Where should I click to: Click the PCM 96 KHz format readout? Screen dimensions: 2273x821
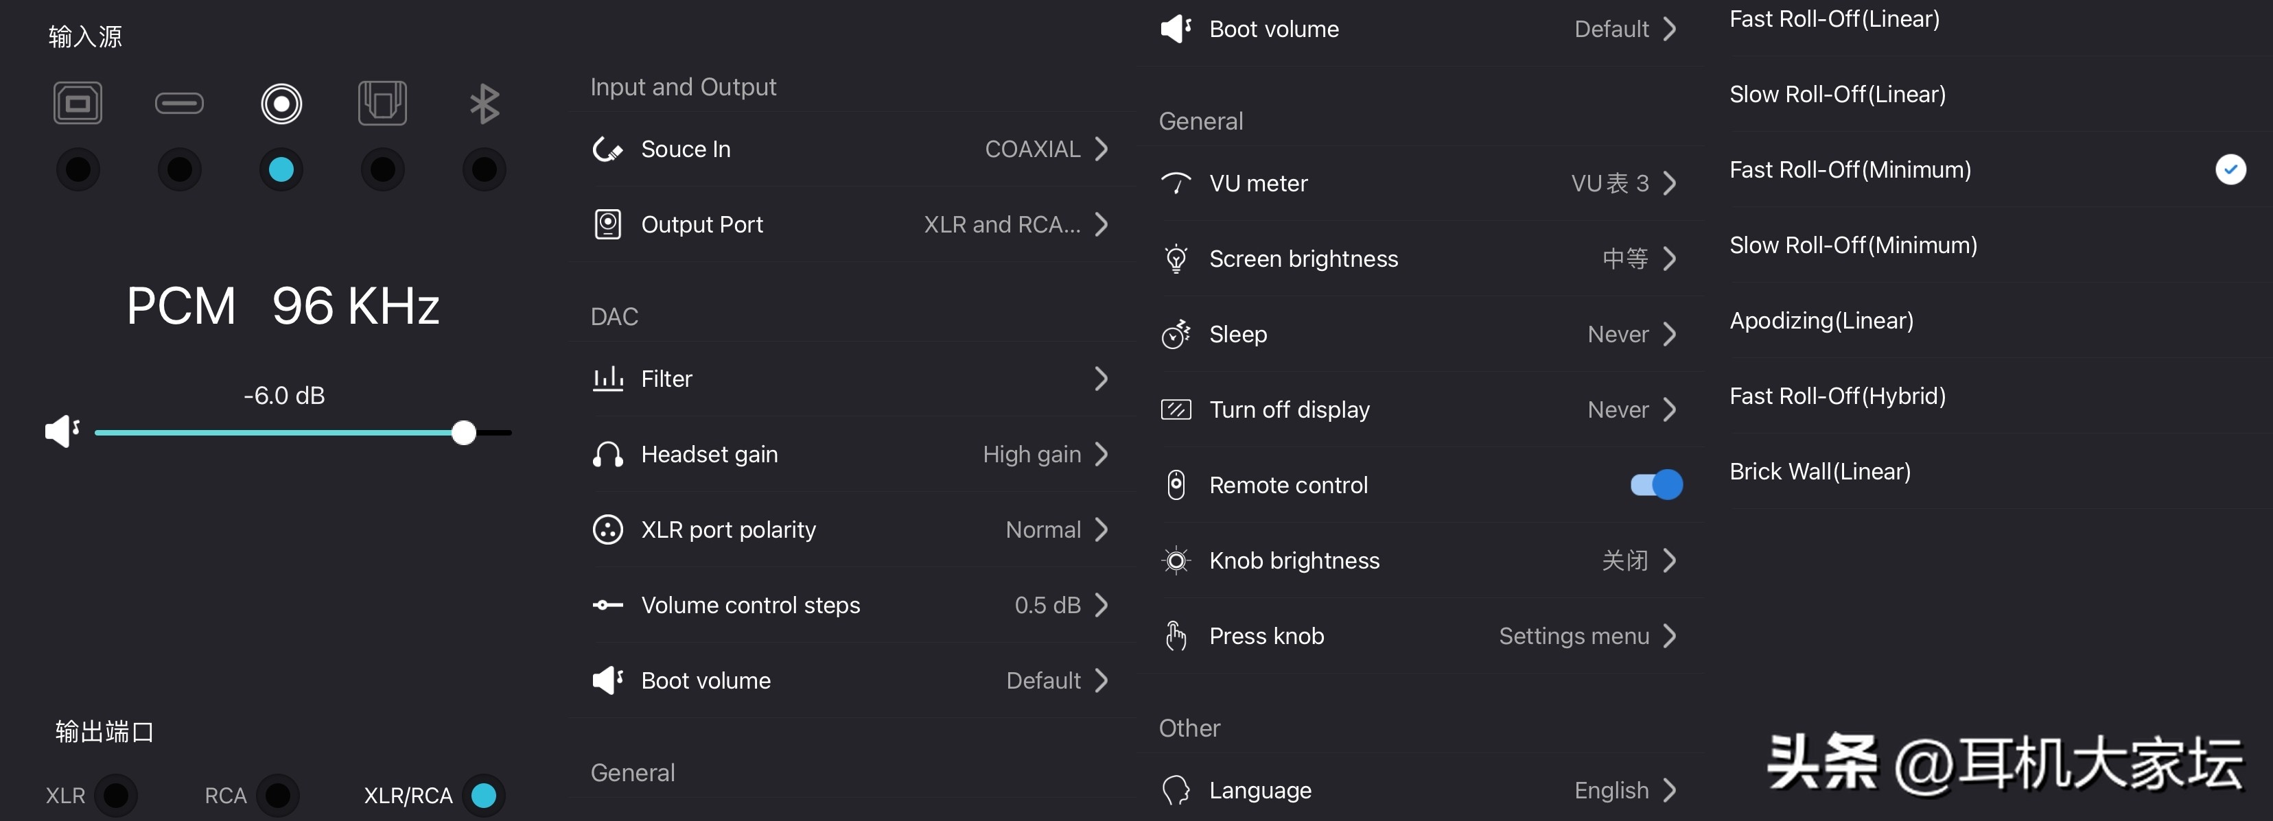pyautogui.click(x=282, y=306)
